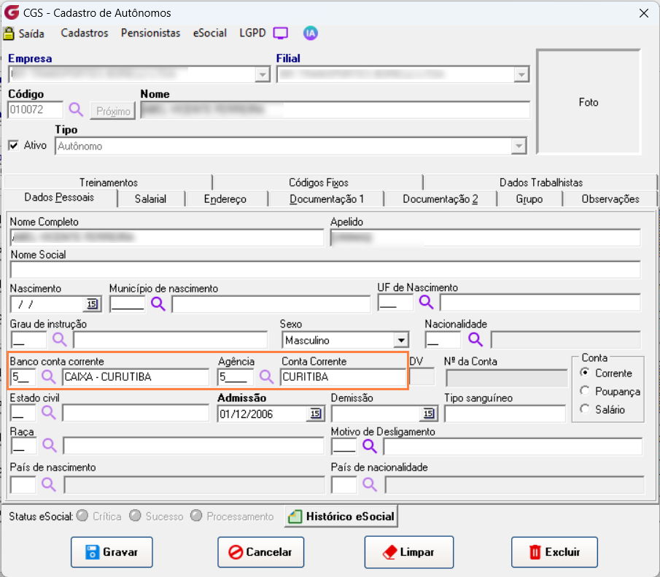
Task: Click the Raça search magnifier
Action: tap(50, 445)
